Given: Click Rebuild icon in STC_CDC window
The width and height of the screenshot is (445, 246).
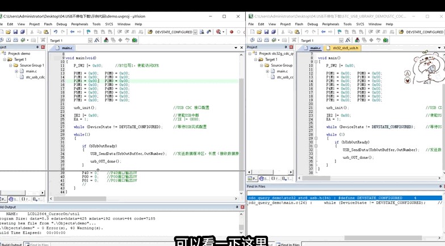Looking at the screenshot, I should pyautogui.click(x=267, y=40).
